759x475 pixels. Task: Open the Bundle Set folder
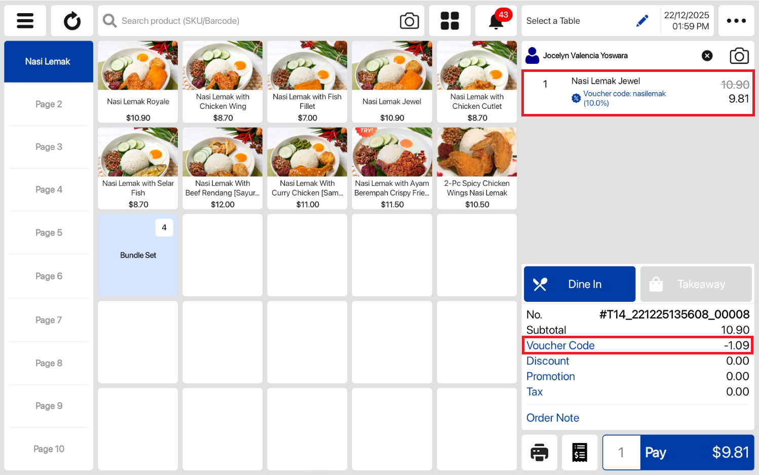pyautogui.click(x=138, y=255)
